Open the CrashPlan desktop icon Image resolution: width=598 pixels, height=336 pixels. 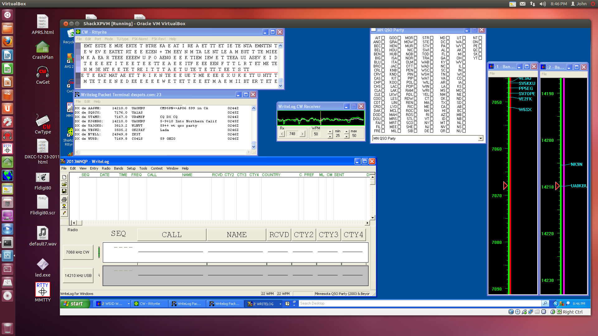(x=43, y=50)
